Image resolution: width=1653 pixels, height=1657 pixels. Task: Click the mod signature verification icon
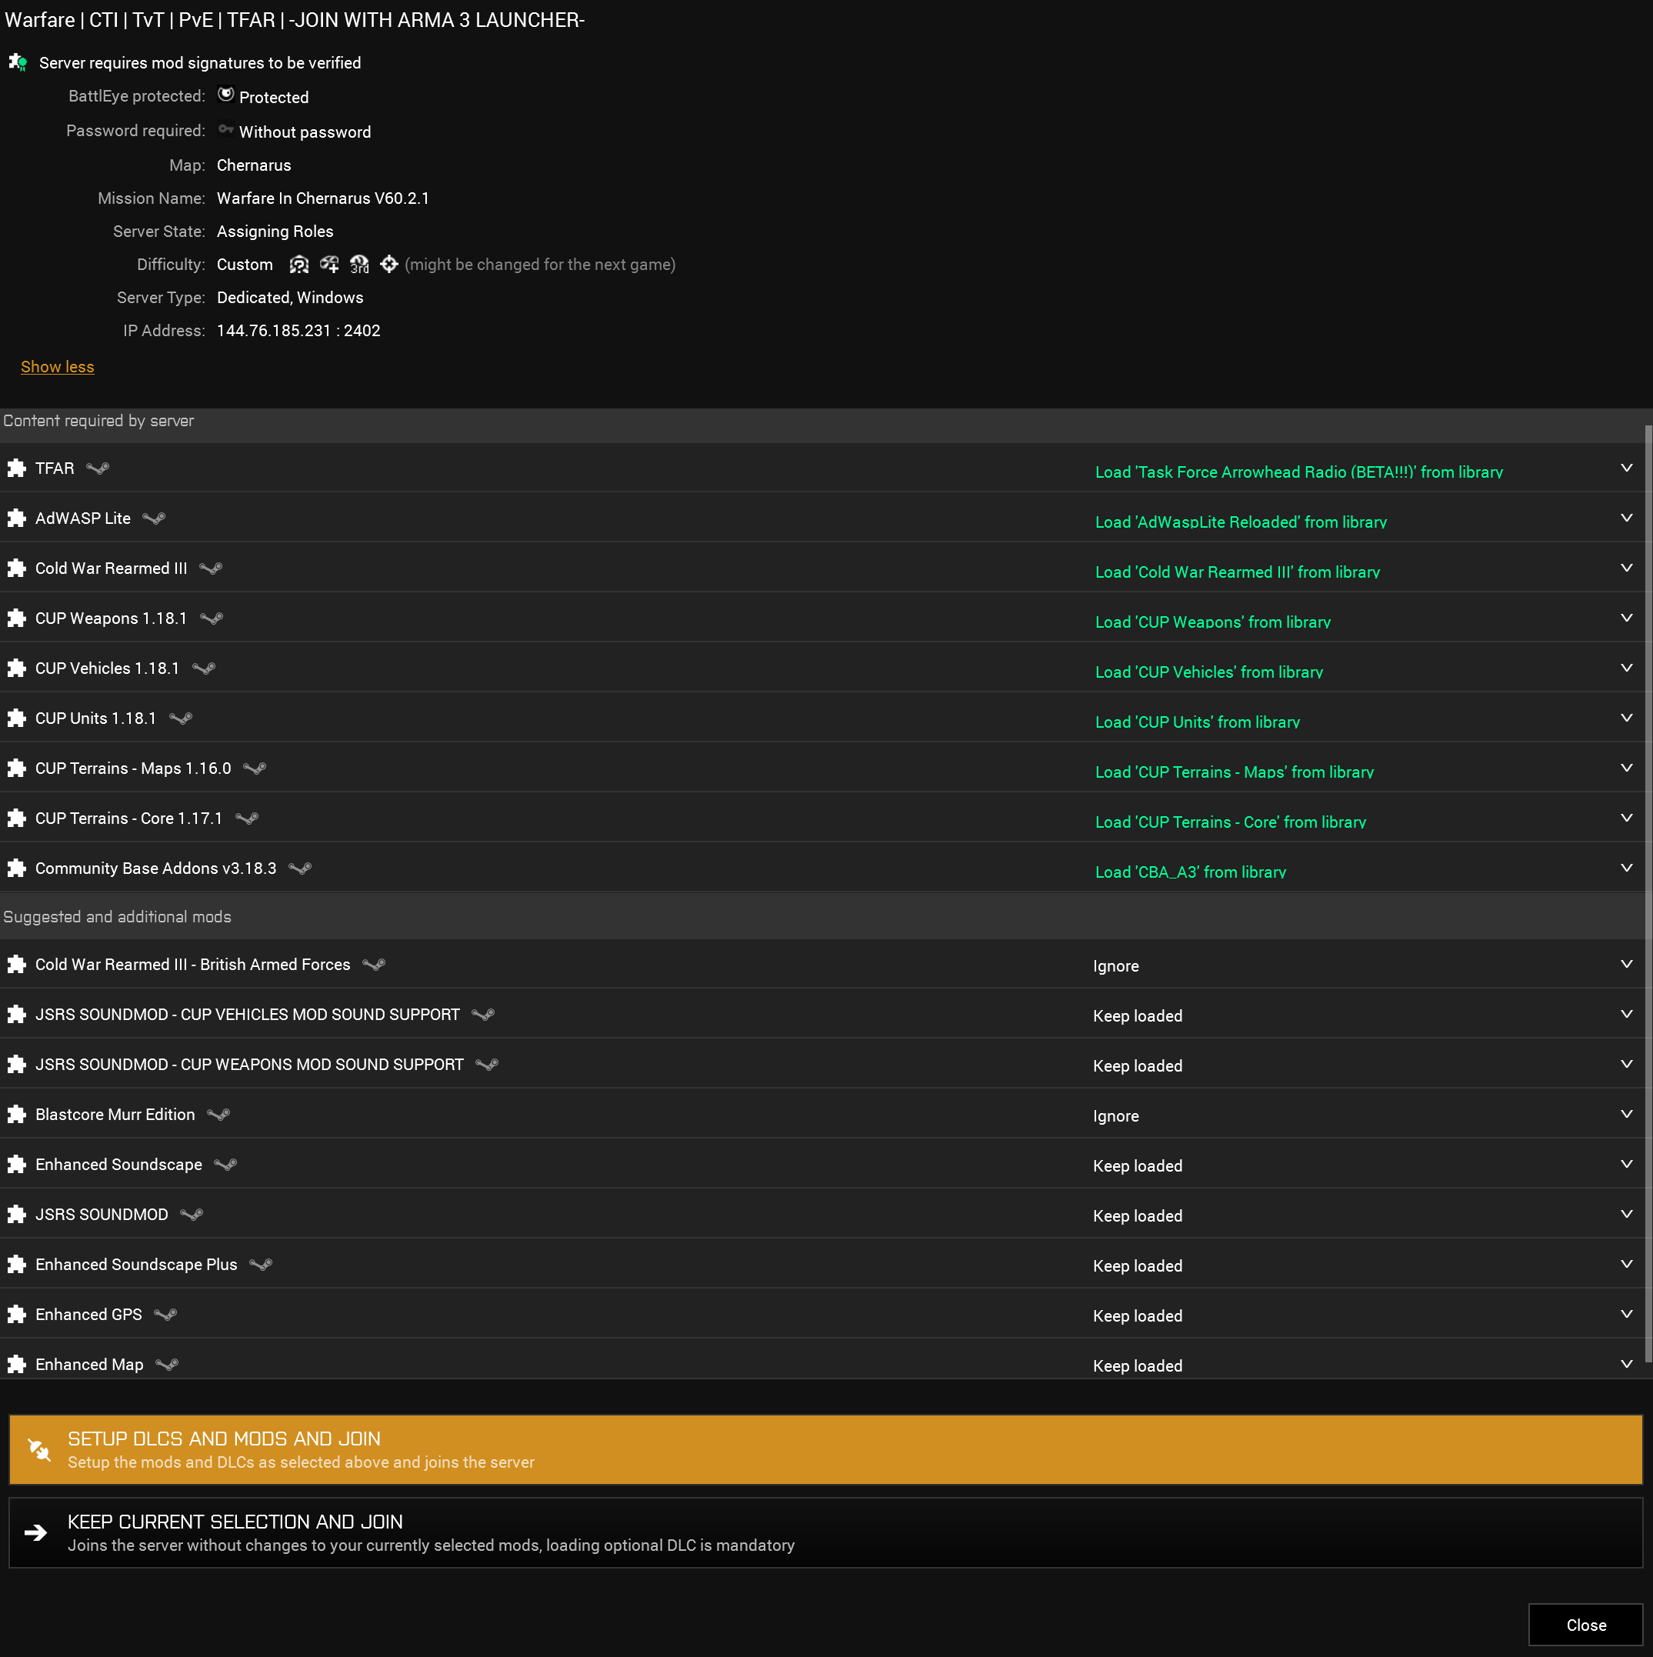pos(18,62)
